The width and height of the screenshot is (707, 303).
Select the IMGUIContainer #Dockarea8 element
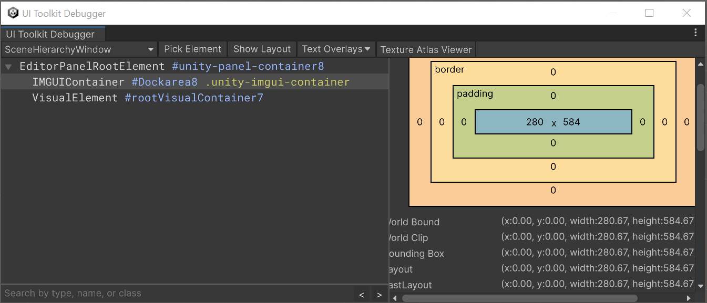coord(158,82)
